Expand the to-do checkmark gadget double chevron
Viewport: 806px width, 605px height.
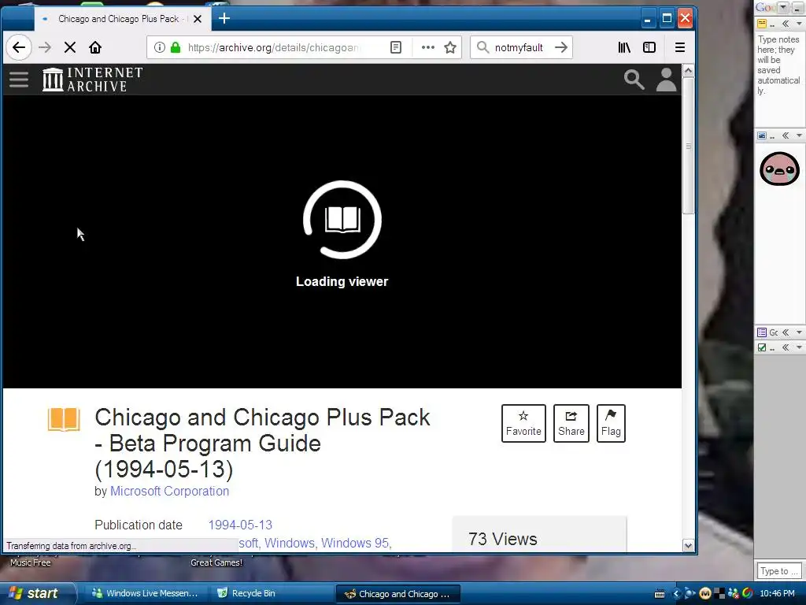coord(786,347)
